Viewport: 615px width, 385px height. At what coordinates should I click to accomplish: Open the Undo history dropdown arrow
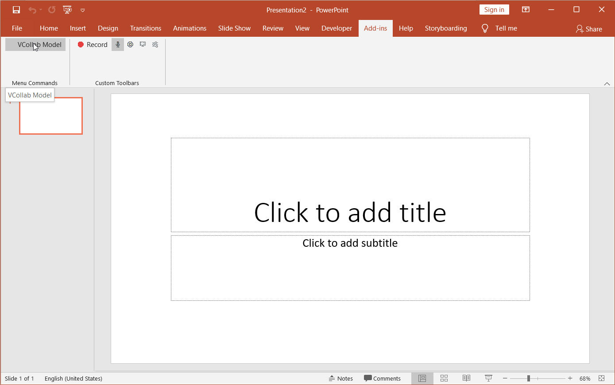(x=41, y=10)
